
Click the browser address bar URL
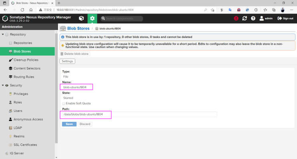coord(95,10)
